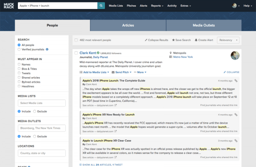Image resolution: width=256 pixels, height=167 pixels.
Task: Switch to the Articles tab
Action: (x=128, y=26)
